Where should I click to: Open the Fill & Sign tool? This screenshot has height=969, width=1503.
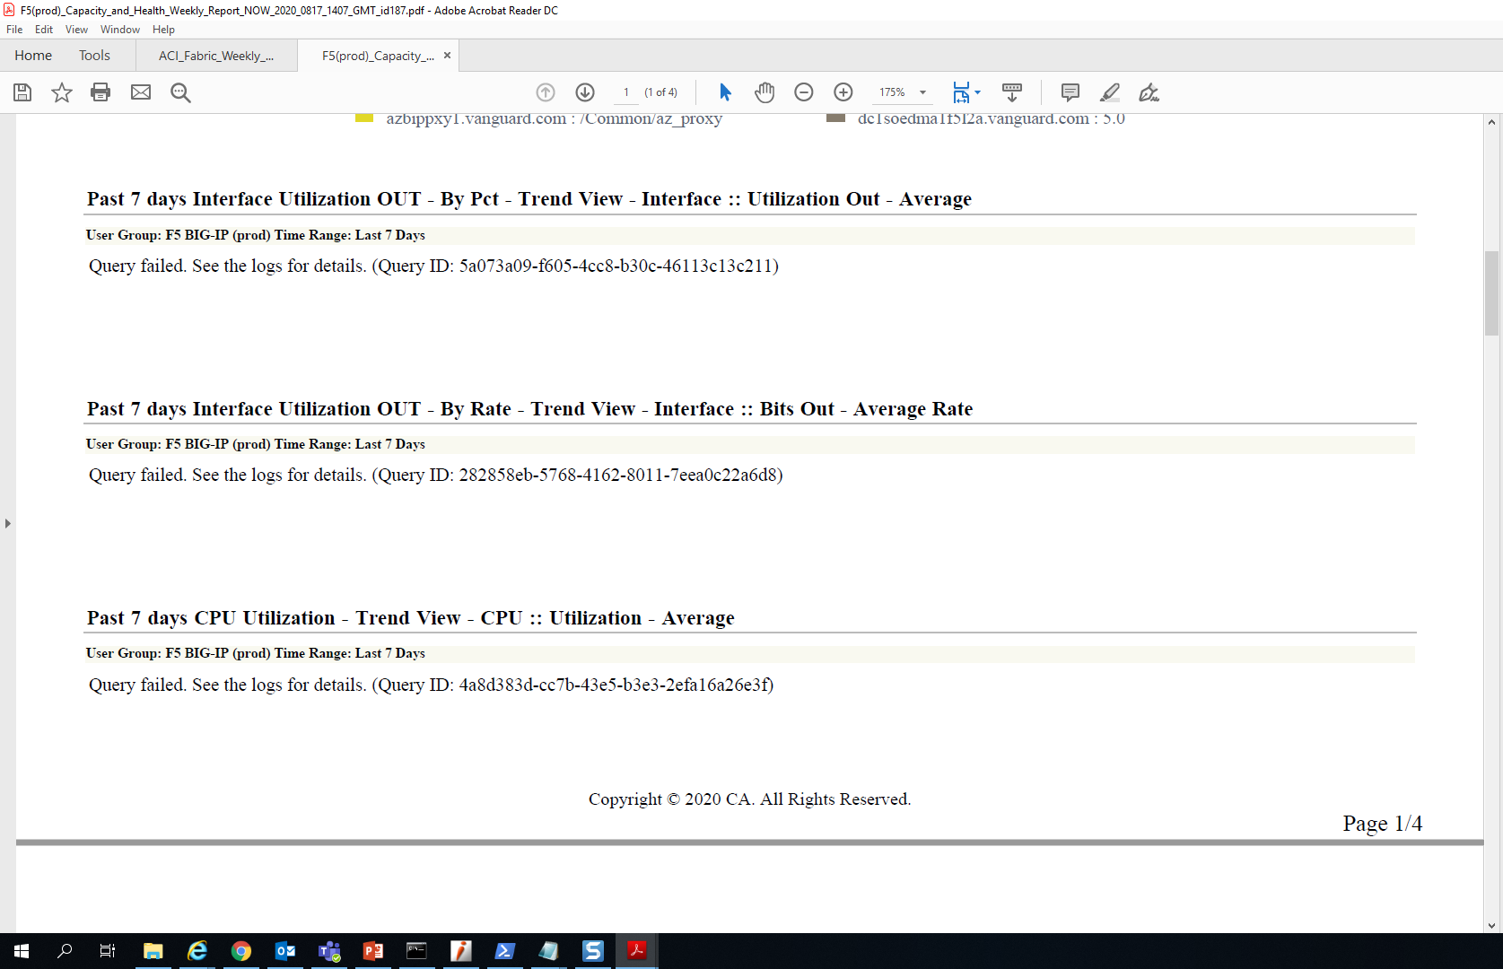tap(1149, 92)
